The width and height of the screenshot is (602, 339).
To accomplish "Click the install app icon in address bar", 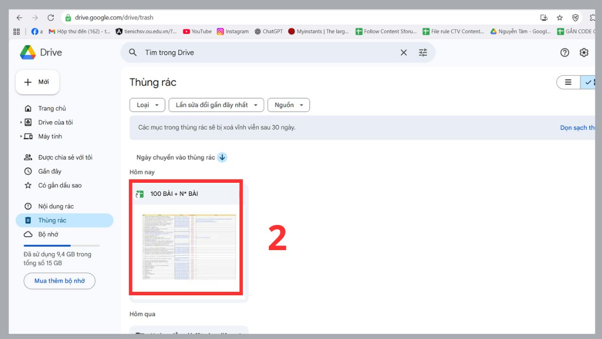I will tap(544, 18).
